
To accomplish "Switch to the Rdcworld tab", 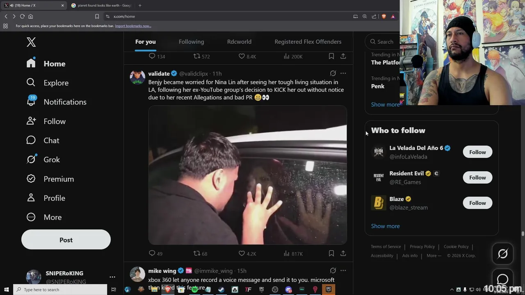I will (x=239, y=42).
